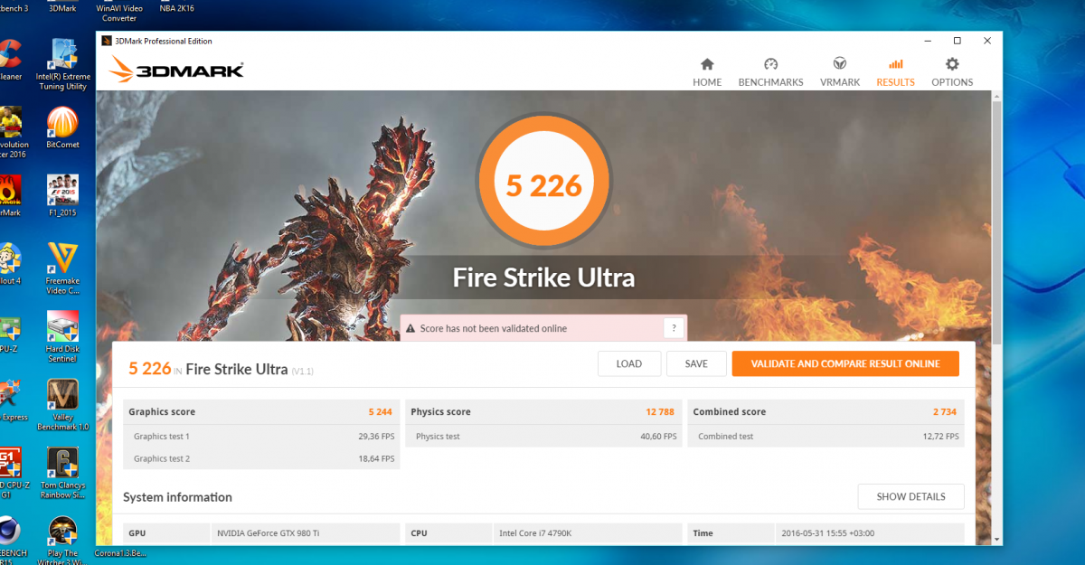Select the Physics test row
This screenshot has height=565, width=1085.
tap(543, 436)
